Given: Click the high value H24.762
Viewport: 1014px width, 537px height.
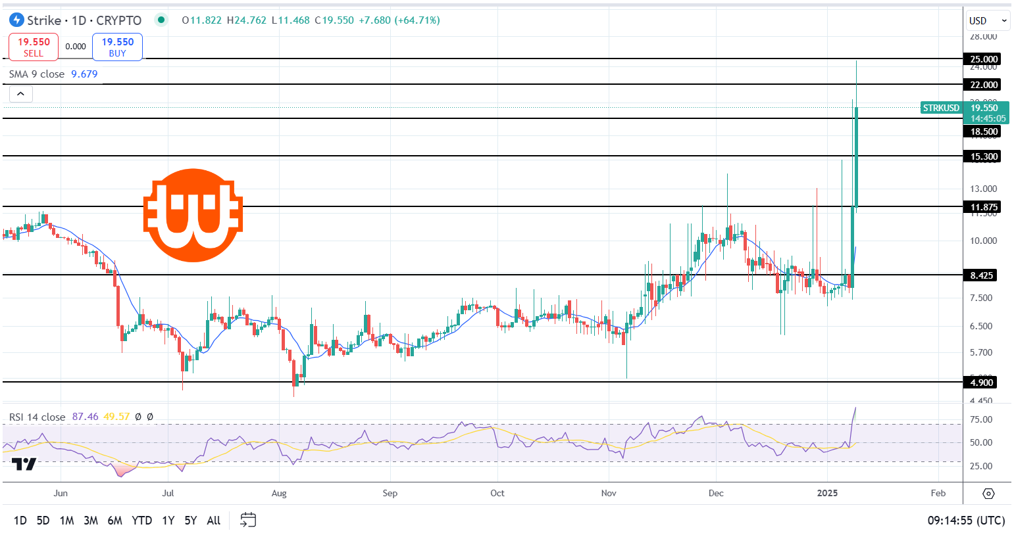Looking at the screenshot, I should (x=247, y=20).
